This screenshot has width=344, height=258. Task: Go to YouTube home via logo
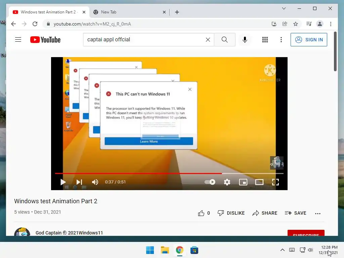pos(45,40)
